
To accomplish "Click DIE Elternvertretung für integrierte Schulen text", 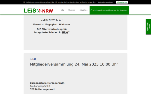I will point(52,31).
